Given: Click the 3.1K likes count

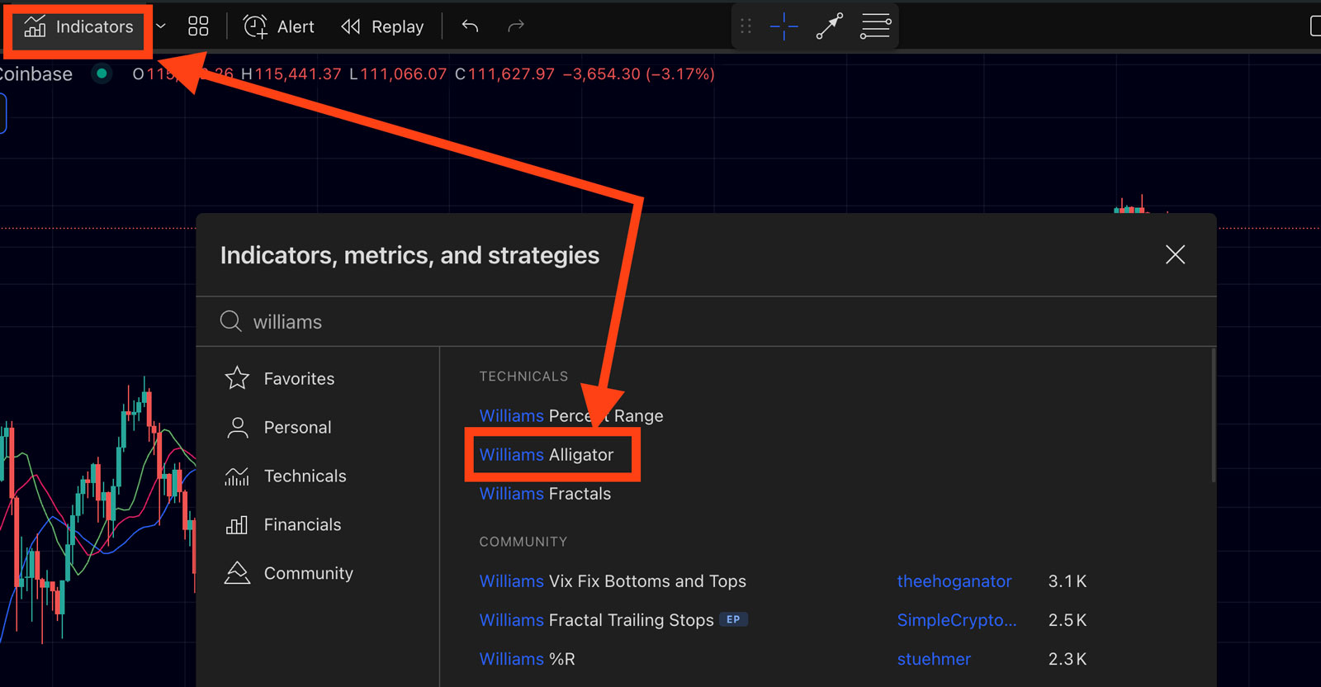Looking at the screenshot, I should 1067,580.
